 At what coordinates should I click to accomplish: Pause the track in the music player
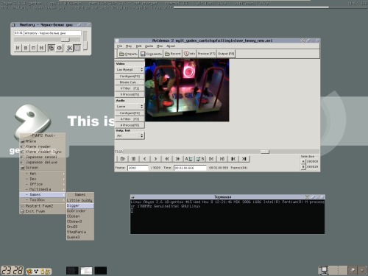tap(26, 48)
